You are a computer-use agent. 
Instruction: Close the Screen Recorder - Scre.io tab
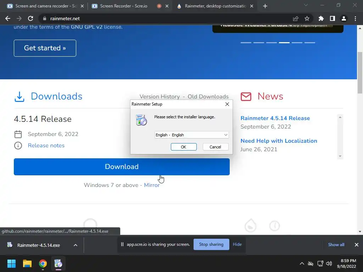(x=167, y=6)
